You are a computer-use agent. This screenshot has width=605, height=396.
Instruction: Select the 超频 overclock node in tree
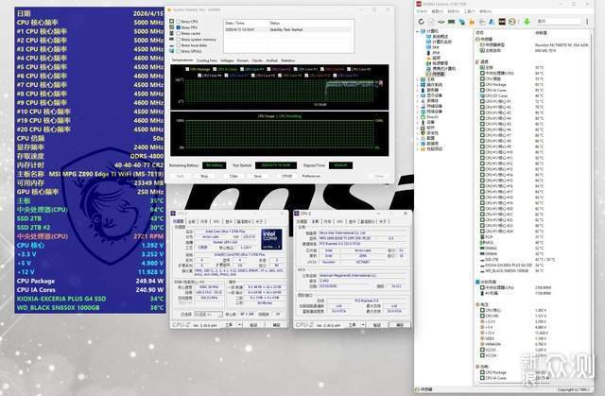pos(433,58)
